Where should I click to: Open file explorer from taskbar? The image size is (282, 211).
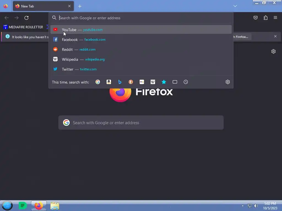pos(55,206)
